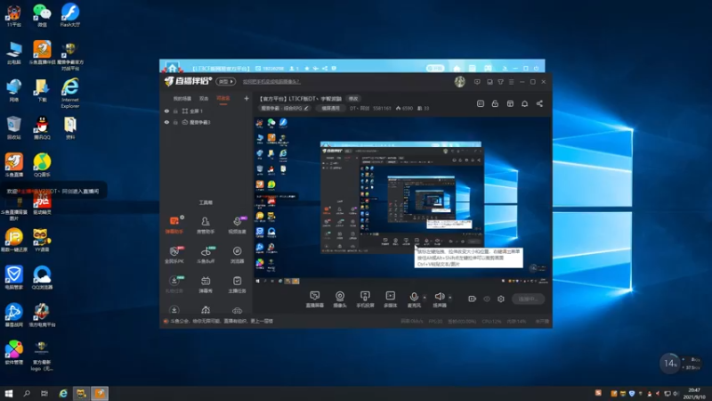Viewport: 712px width, 401px height.
Task: Add a 直播屏幕 screen capture source
Action: pos(315,299)
